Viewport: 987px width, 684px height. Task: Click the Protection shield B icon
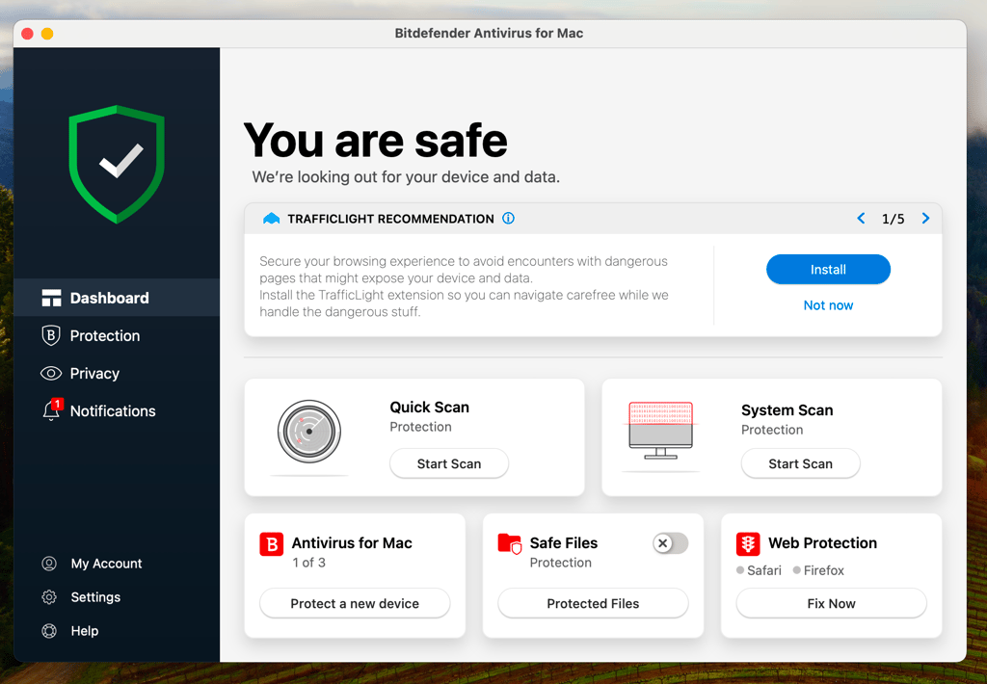[x=51, y=335]
